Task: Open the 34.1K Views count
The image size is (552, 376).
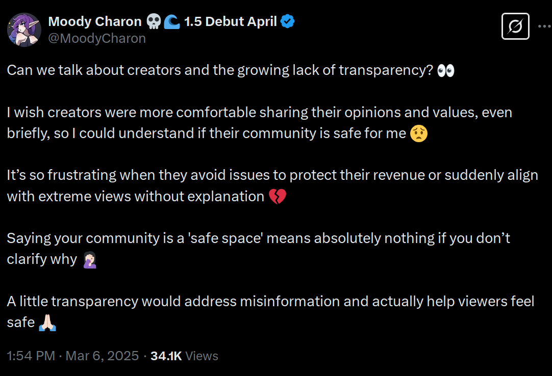Action: pyautogui.click(x=184, y=356)
